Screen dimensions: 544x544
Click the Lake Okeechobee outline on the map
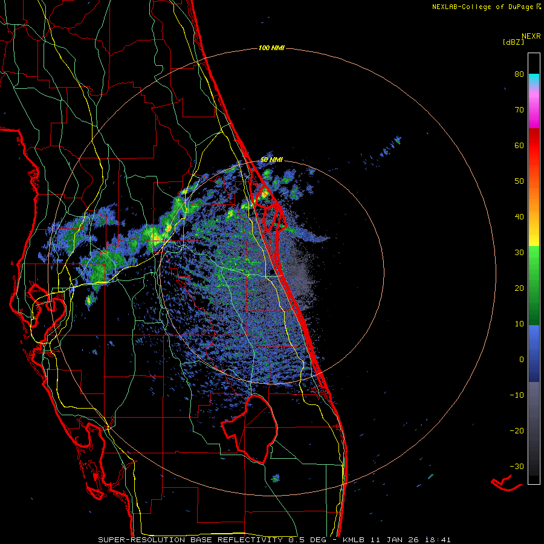[250, 429]
